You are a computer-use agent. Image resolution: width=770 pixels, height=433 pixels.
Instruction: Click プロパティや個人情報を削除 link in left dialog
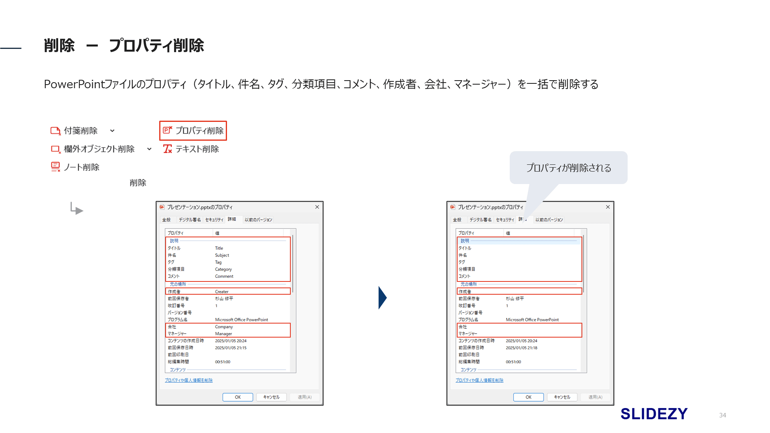coord(188,380)
